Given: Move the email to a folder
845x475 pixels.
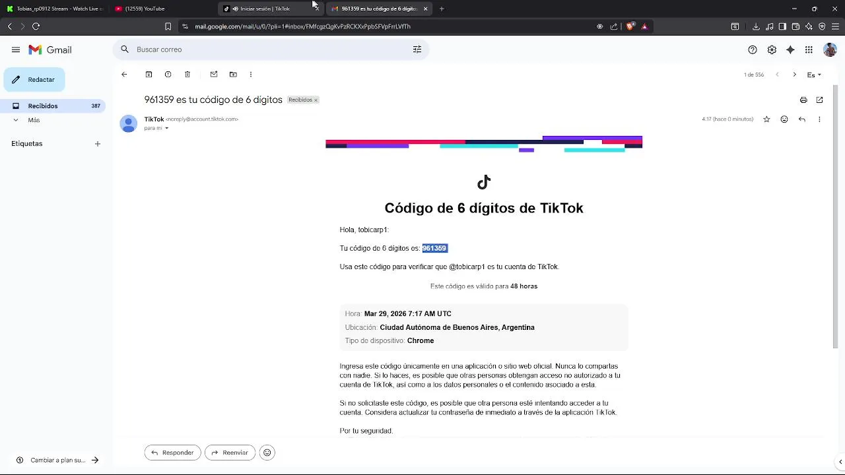Looking at the screenshot, I should [x=233, y=75].
